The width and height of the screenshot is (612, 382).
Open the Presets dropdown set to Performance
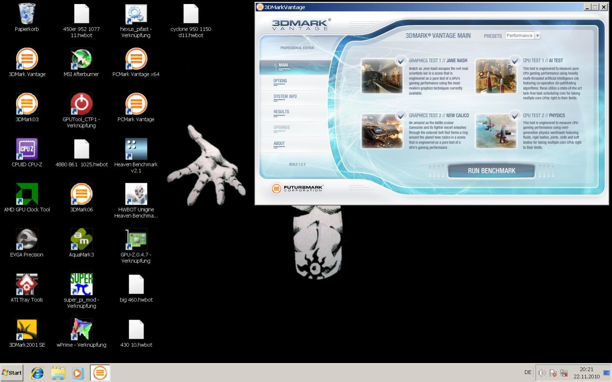(523, 36)
